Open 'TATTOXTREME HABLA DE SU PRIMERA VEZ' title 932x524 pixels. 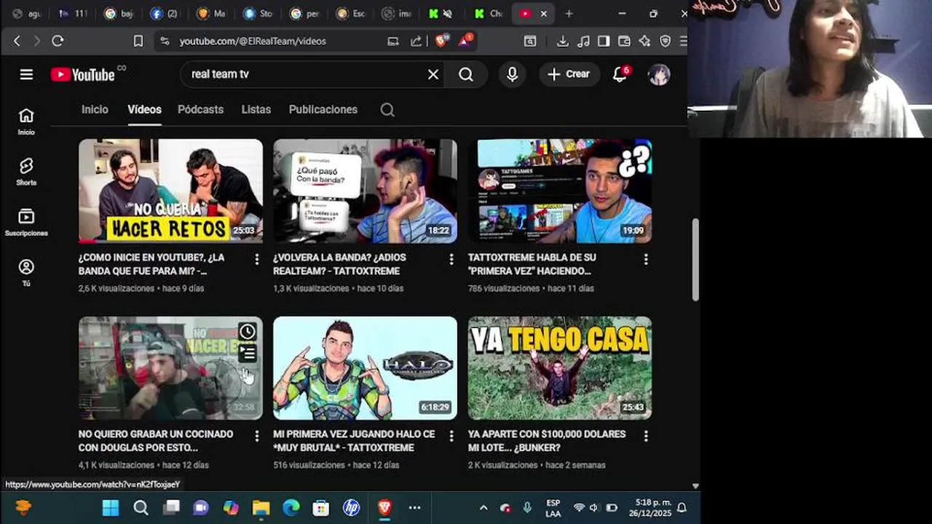click(x=532, y=264)
